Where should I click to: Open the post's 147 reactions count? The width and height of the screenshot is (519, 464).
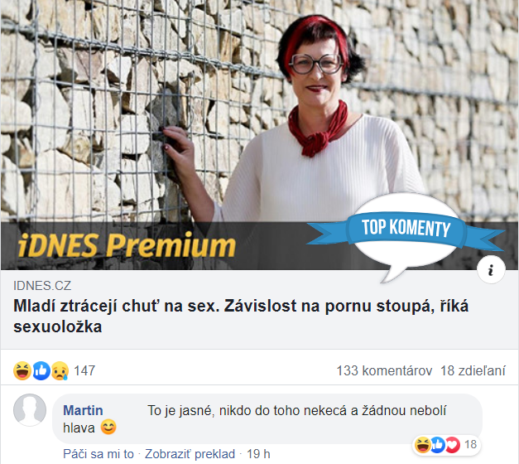84,370
